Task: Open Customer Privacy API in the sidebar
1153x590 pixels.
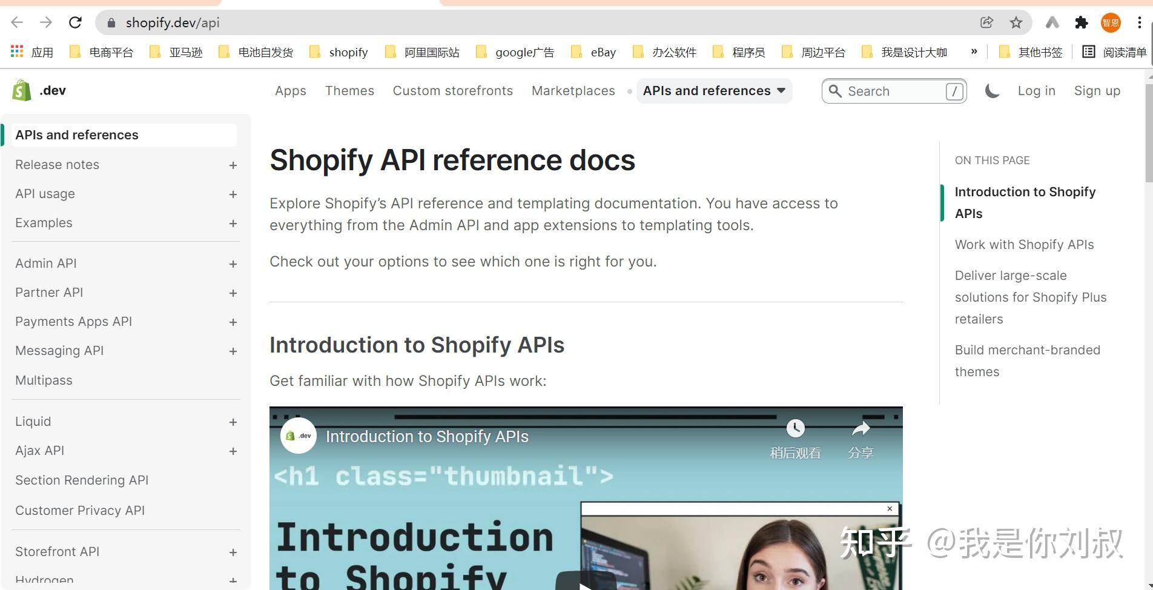Action: pyautogui.click(x=80, y=511)
